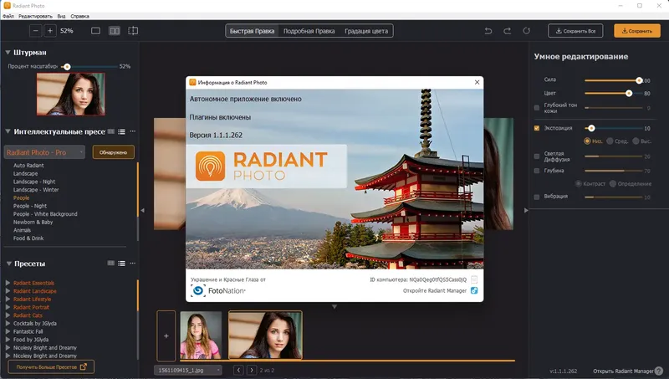
Task: Click Получить Больше Пресетов button
Action: (51, 366)
